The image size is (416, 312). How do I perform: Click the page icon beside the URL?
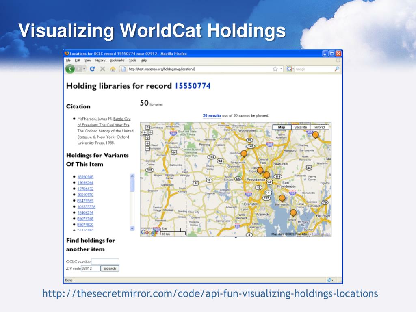(x=123, y=69)
